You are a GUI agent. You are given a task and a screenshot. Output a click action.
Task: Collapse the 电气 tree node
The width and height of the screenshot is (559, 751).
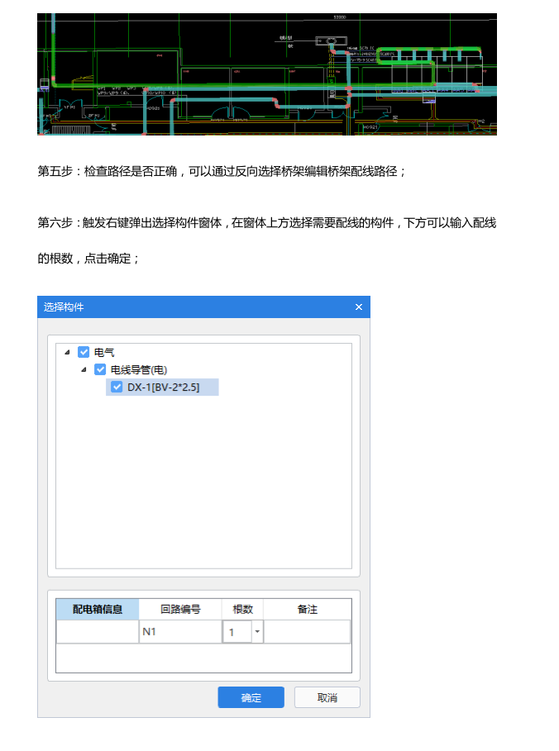(x=68, y=353)
